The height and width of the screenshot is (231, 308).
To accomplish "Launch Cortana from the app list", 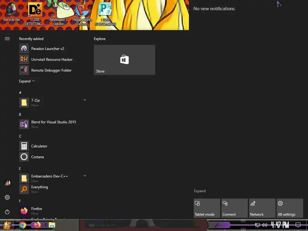I will click(53, 157).
